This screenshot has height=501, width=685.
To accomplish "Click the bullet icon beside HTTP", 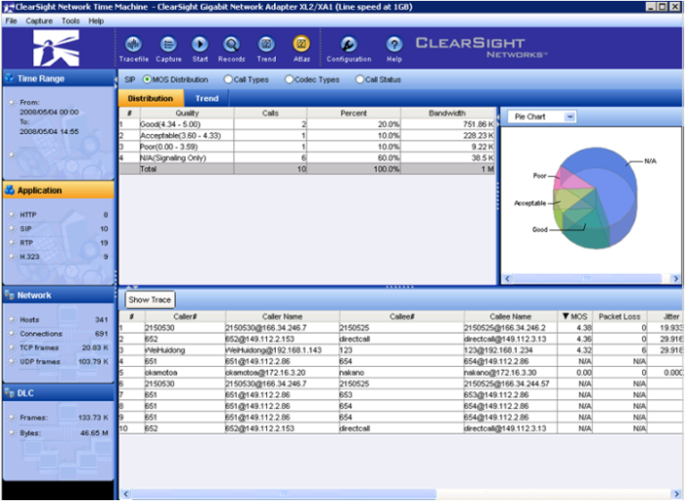I will (x=12, y=215).
